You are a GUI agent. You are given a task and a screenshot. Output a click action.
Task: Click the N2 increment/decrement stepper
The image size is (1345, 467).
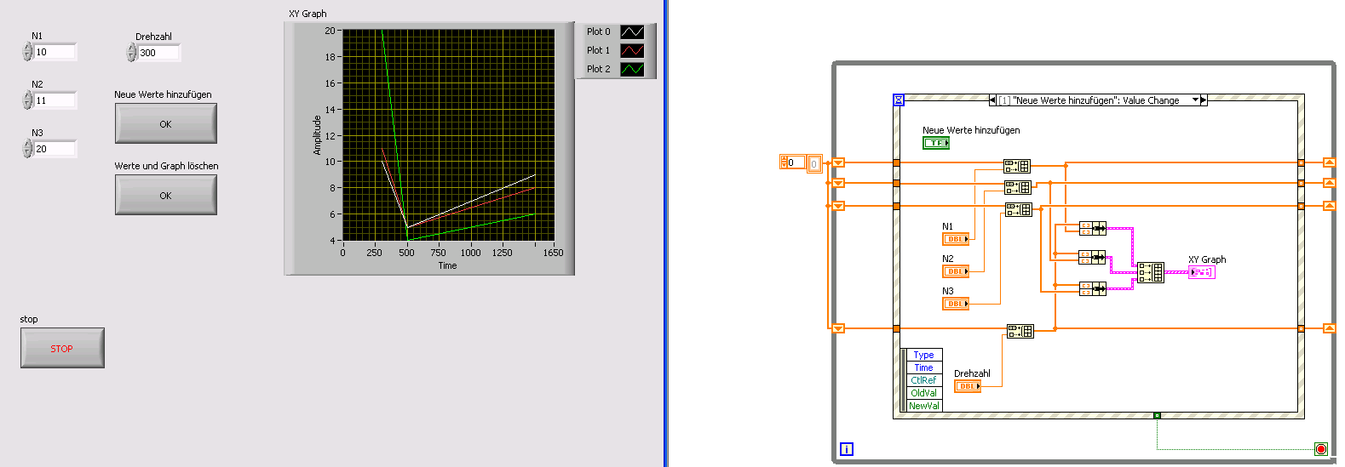coord(27,100)
